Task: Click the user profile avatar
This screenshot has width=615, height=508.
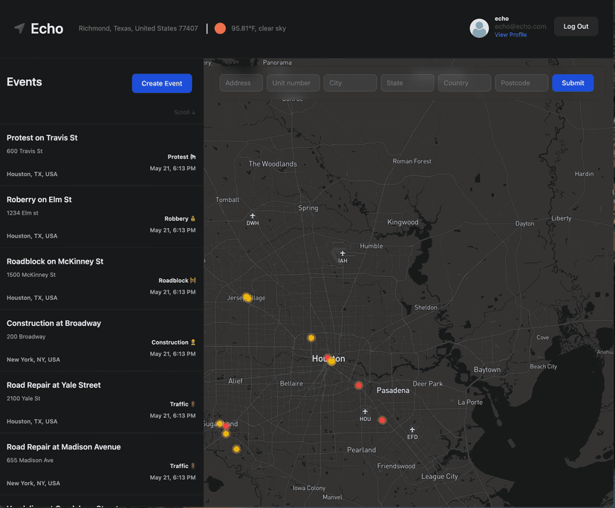Action: pyautogui.click(x=479, y=28)
